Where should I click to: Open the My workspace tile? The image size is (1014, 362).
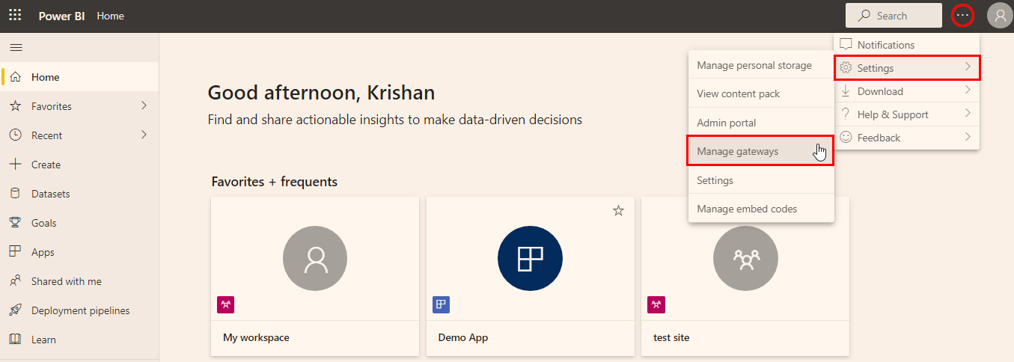[315, 277]
